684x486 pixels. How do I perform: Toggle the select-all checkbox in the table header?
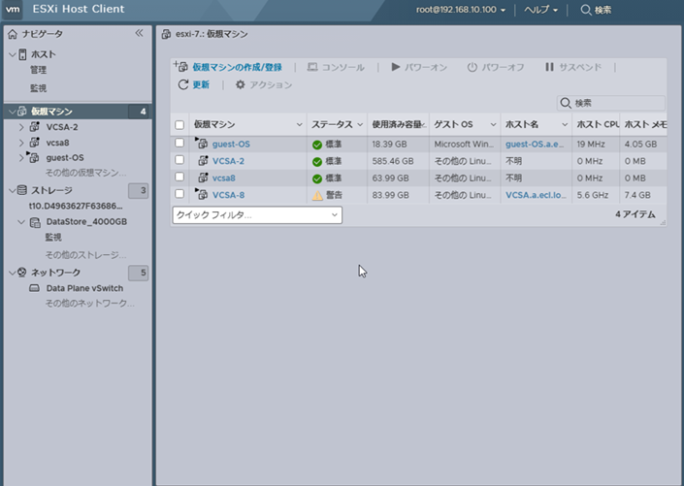179,125
